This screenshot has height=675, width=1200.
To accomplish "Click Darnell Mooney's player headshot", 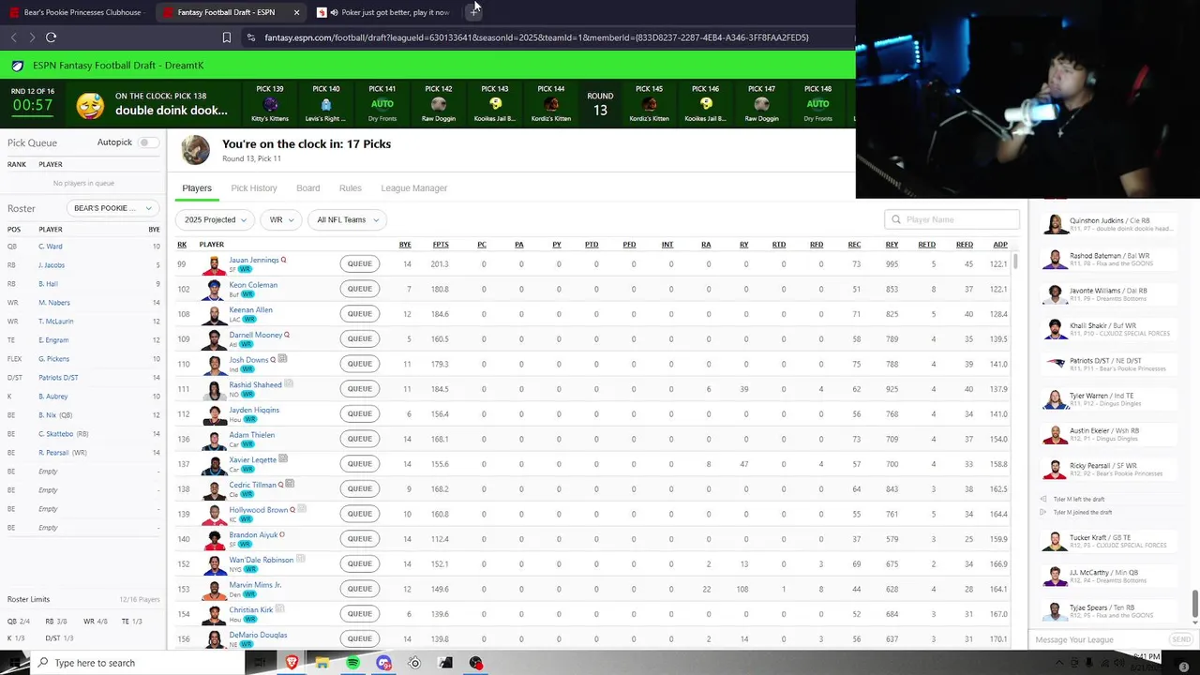I will pyautogui.click(x=215, y=338).
